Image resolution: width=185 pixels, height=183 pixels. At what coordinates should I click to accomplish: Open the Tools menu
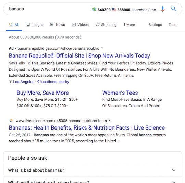point(173,25)
